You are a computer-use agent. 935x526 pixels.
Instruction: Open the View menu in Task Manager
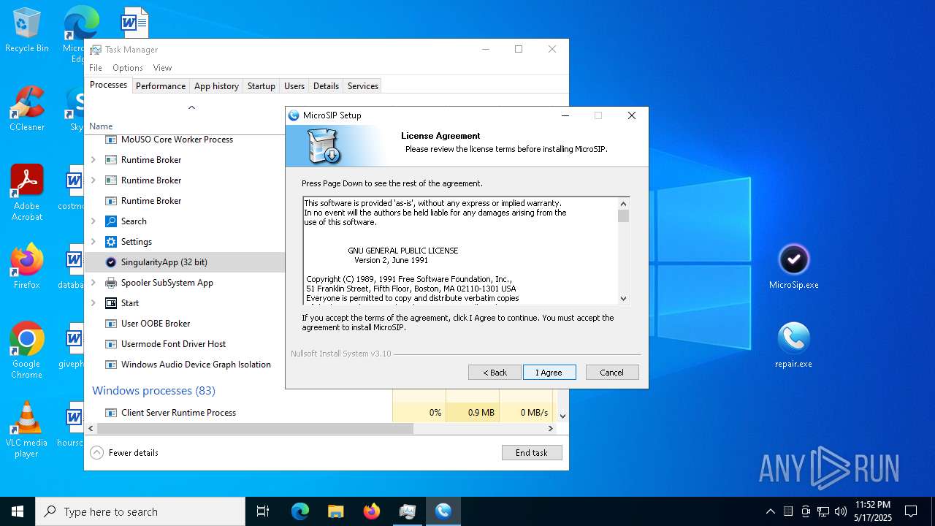click(x=162, y=68)
